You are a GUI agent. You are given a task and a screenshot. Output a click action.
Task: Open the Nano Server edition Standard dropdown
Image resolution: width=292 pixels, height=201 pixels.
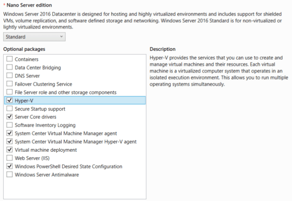coord(34,37)
